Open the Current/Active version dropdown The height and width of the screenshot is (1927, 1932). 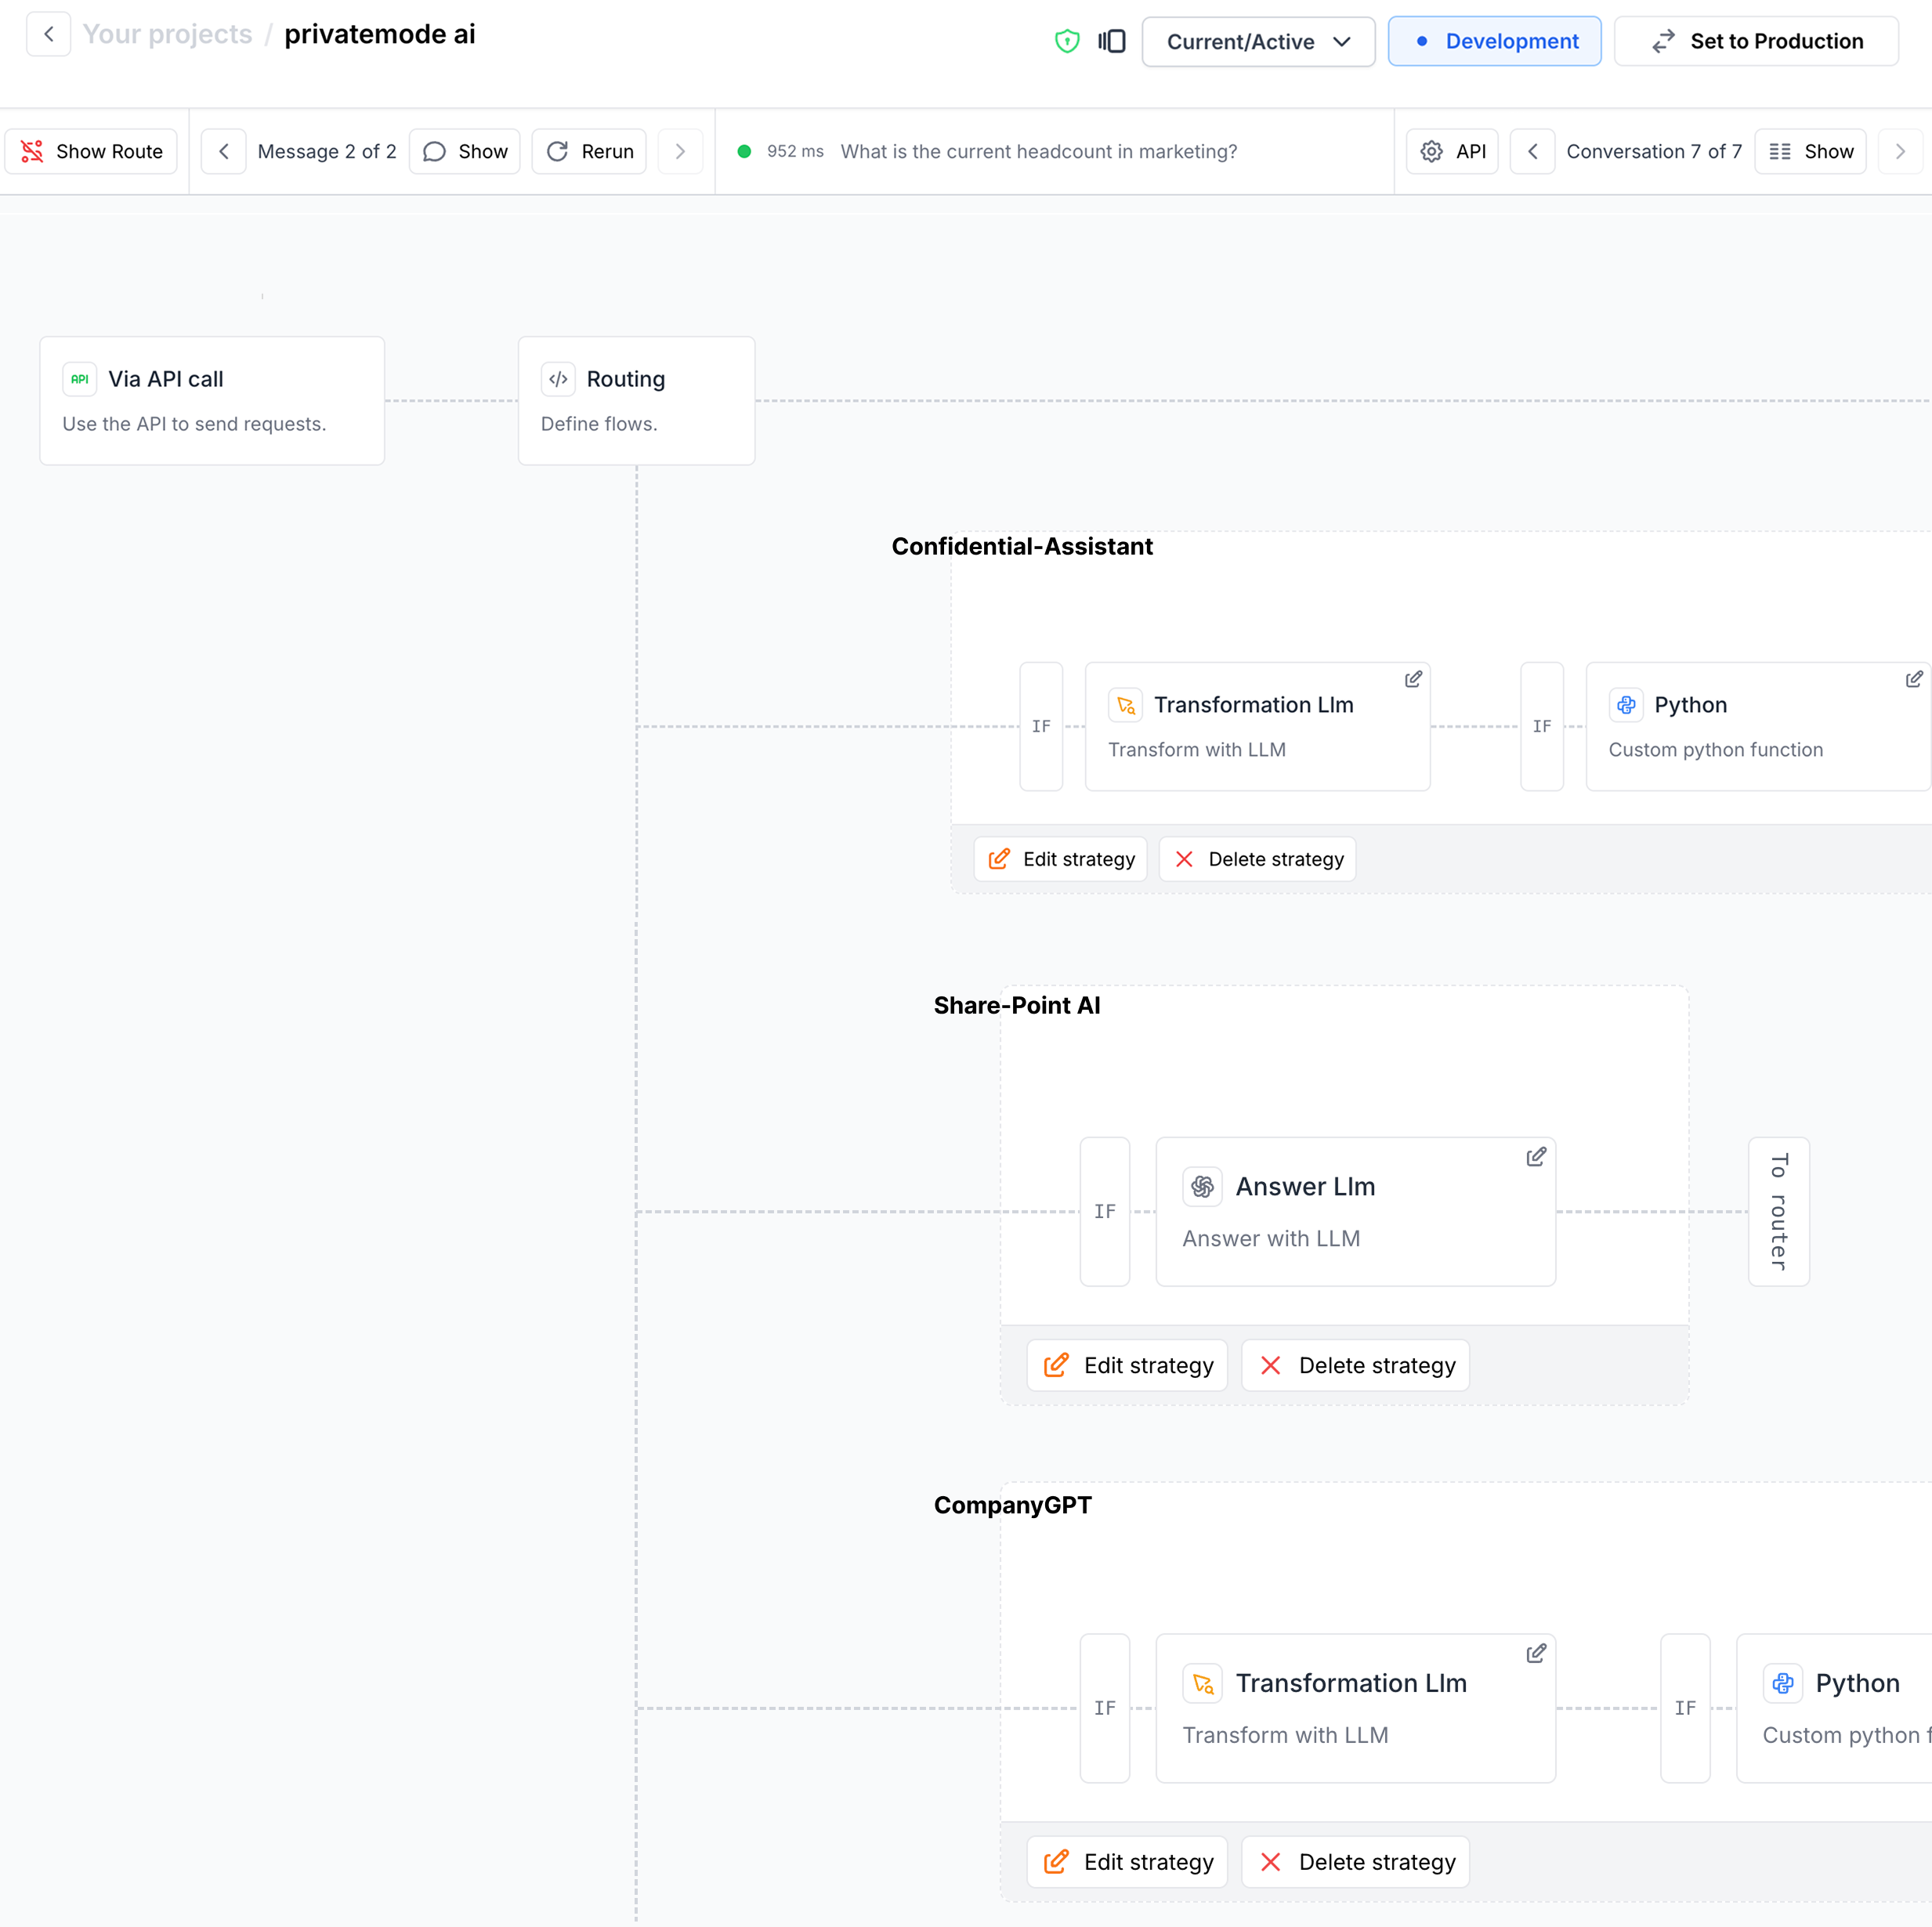(1258, 42)
